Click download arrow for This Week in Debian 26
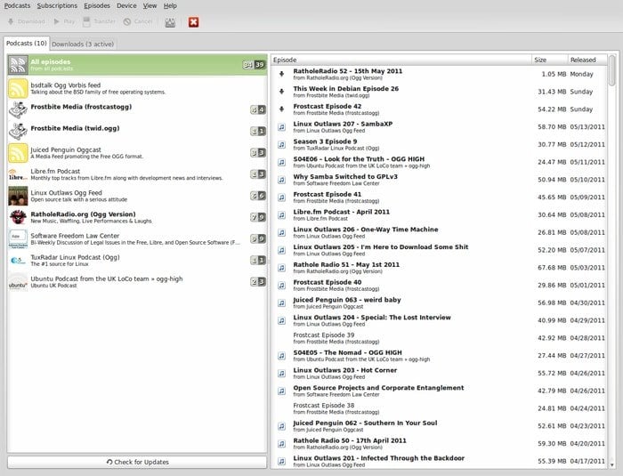 point(282,92)
